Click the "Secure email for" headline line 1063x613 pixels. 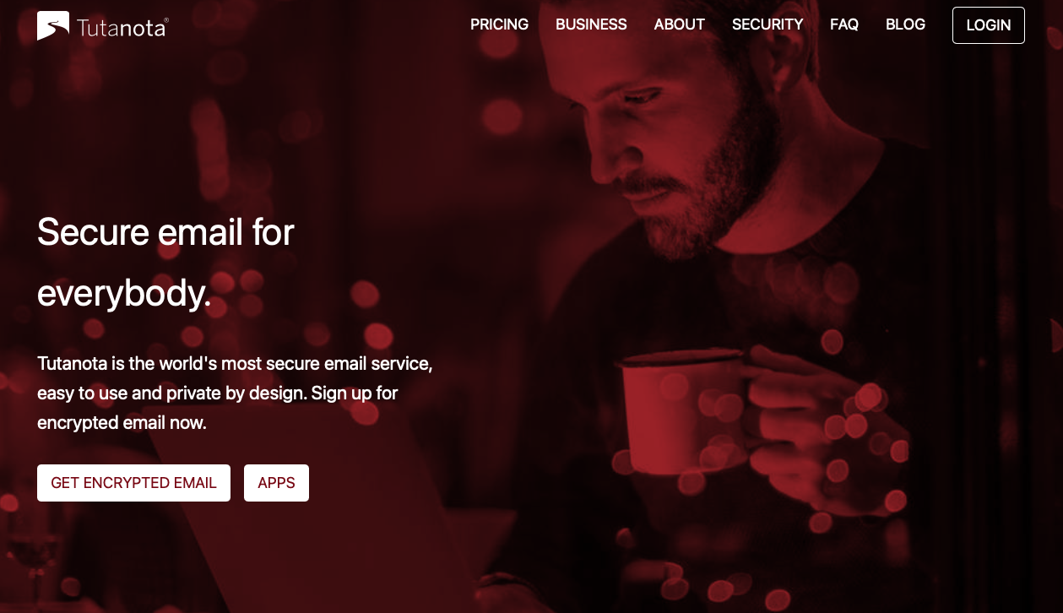165,231
